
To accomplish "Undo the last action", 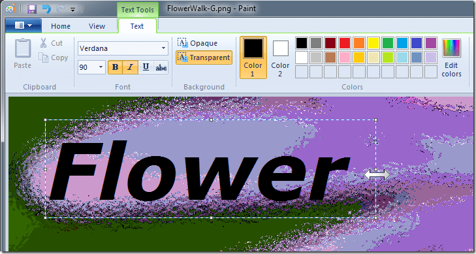I will (x=46, y=9).
